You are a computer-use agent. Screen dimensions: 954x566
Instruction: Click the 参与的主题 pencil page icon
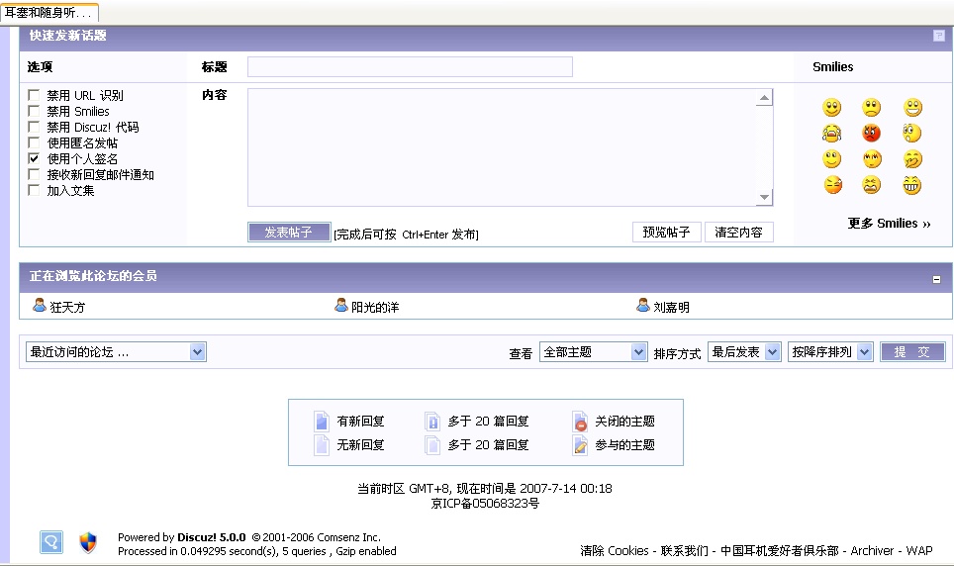point(581,445)
